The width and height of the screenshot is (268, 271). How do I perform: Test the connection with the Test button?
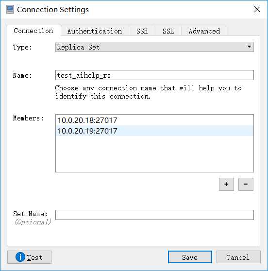tap(30, 257)
